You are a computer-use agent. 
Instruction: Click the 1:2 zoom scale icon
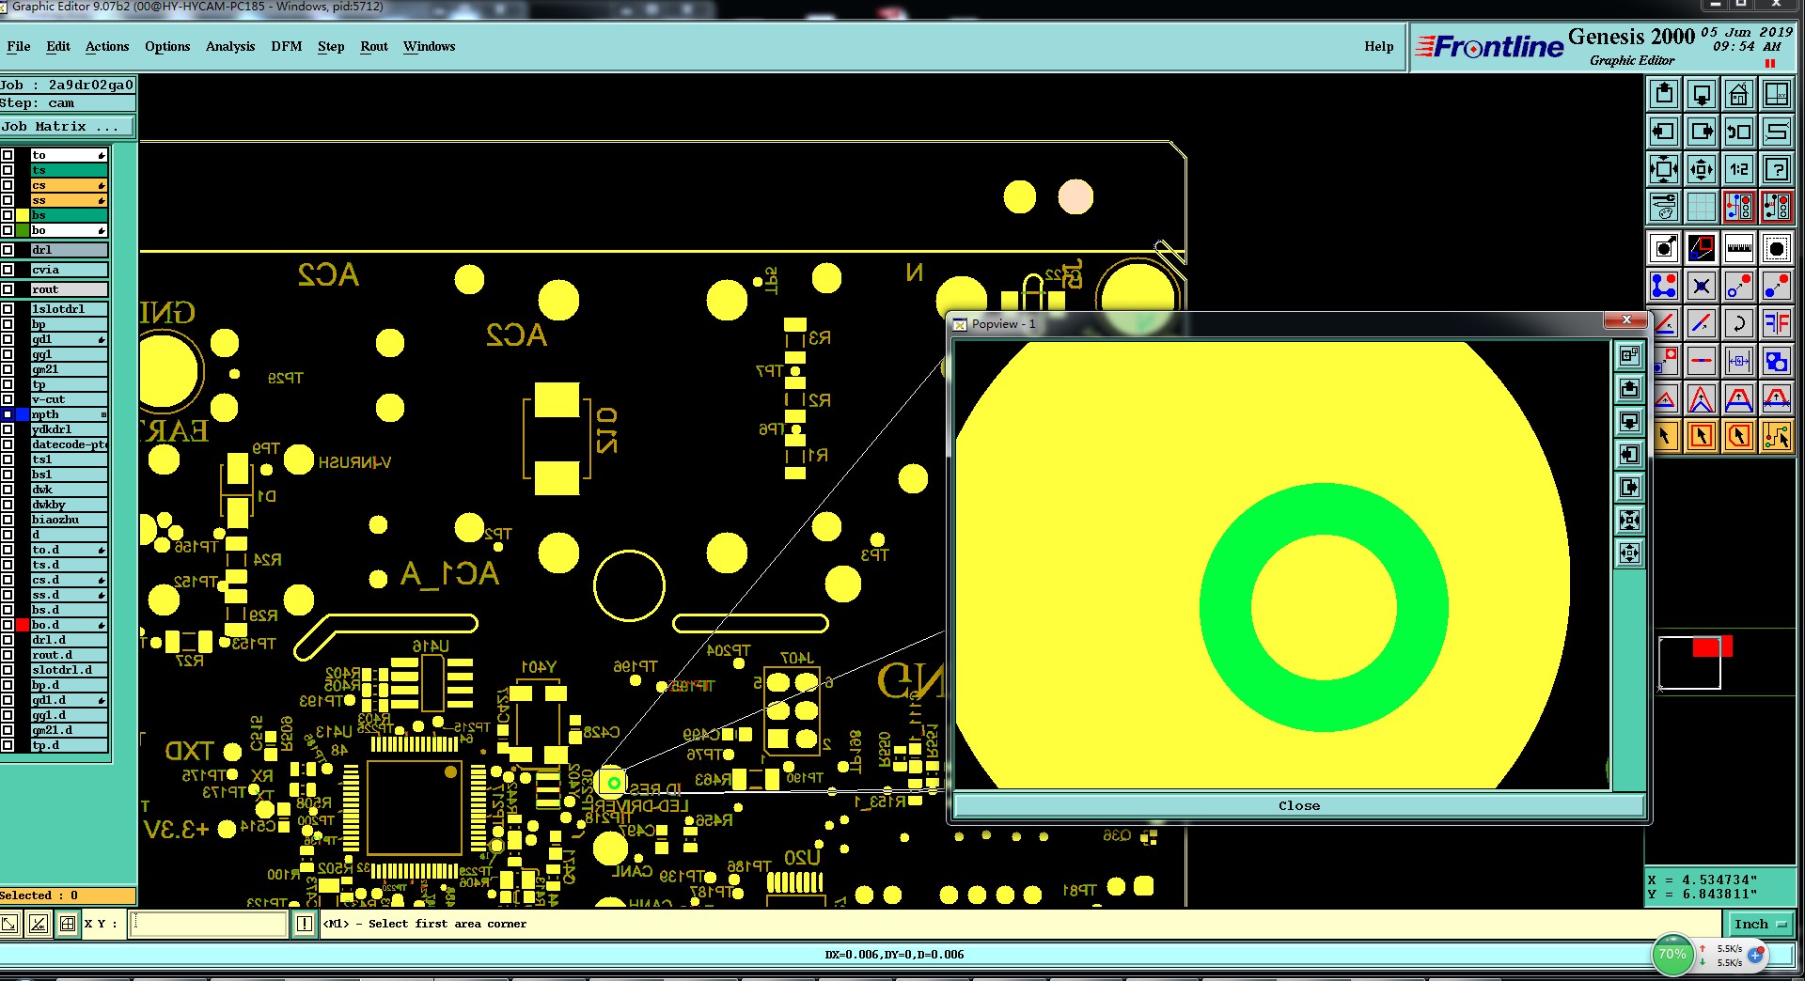click(x=1739, y=169)
